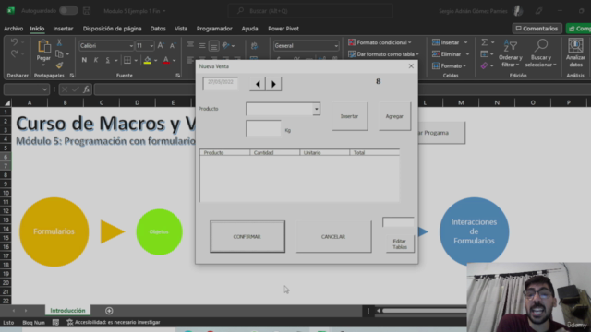Open Analizar datos
Screen dimensions: 591x332
click(575, 53)
